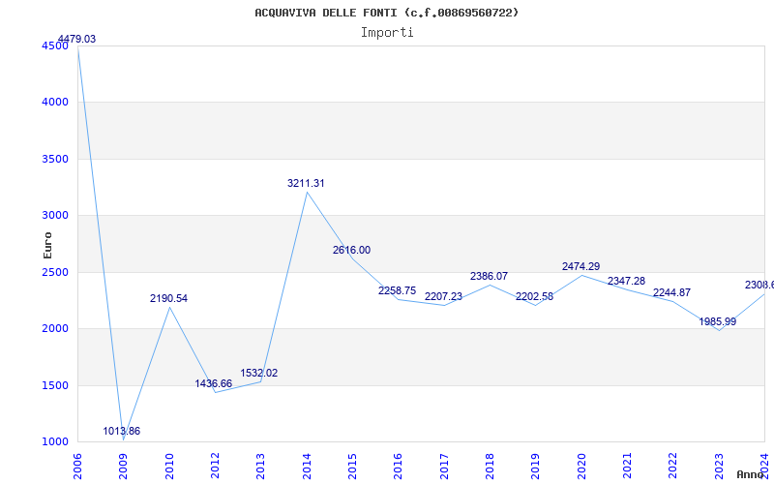The image size is (774, 484).
Task: Click the 1436.66 data label
Action: 213,383
